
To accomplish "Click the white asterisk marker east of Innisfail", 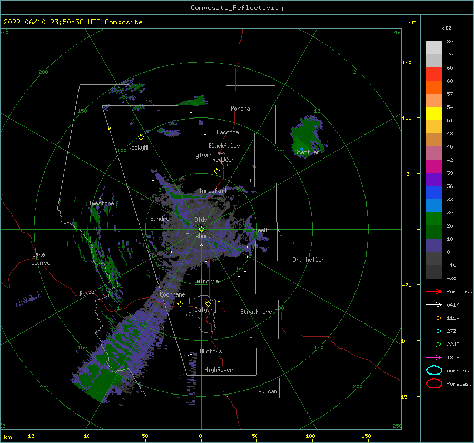I will pos(250,181).
